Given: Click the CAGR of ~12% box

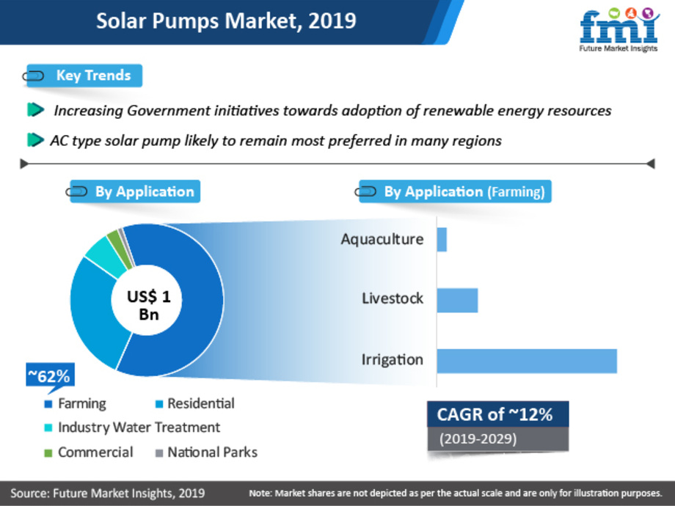Looking at the screenshot, I should pos(497,414).
